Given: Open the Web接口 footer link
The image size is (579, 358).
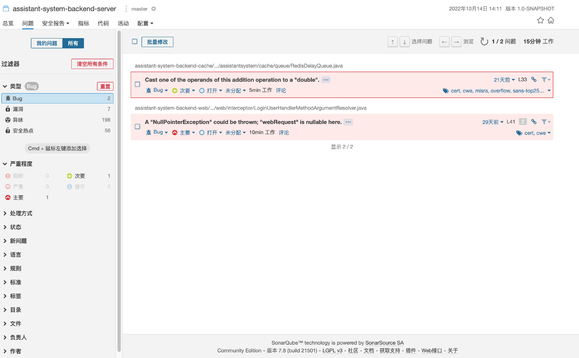Looking at the screenshot, I should (x=432, y=350).
